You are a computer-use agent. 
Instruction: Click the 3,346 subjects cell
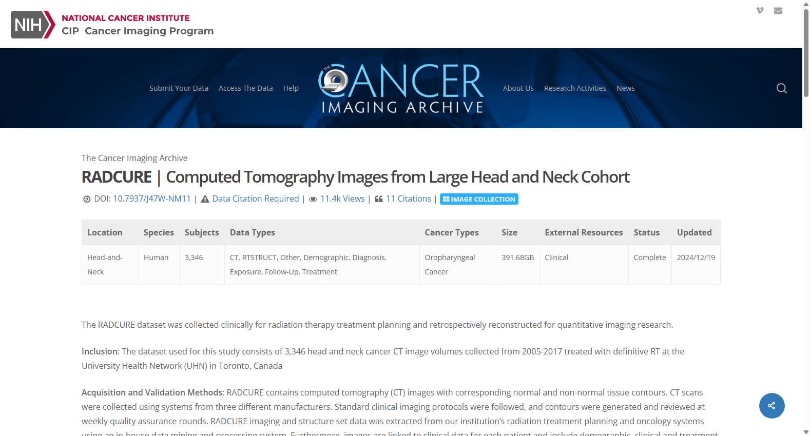[x=202, y=265]
